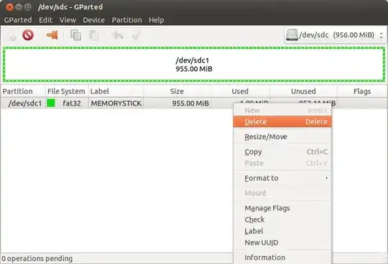Image resolution: width=388 pixels, height=264 pixels.
Task: Click the MEMORYSTICK label cell
Action: 116,103
